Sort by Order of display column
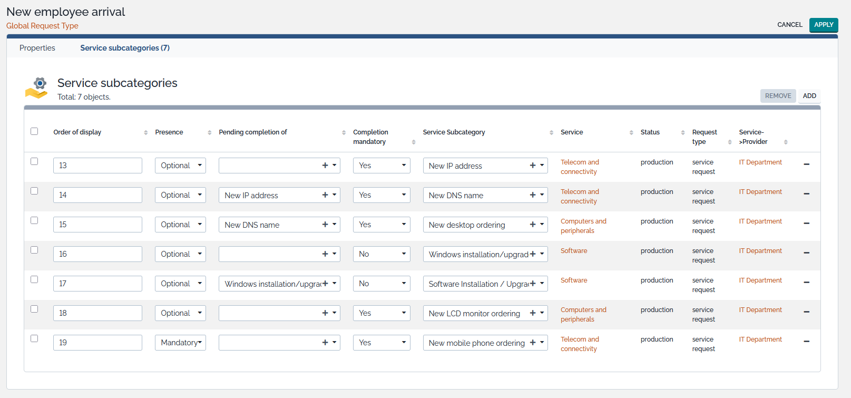This screenshot has height=398, width=851. [145, 133]
